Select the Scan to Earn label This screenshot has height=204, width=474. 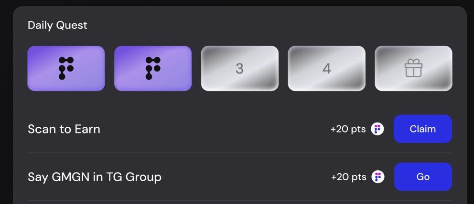(64, 129)
